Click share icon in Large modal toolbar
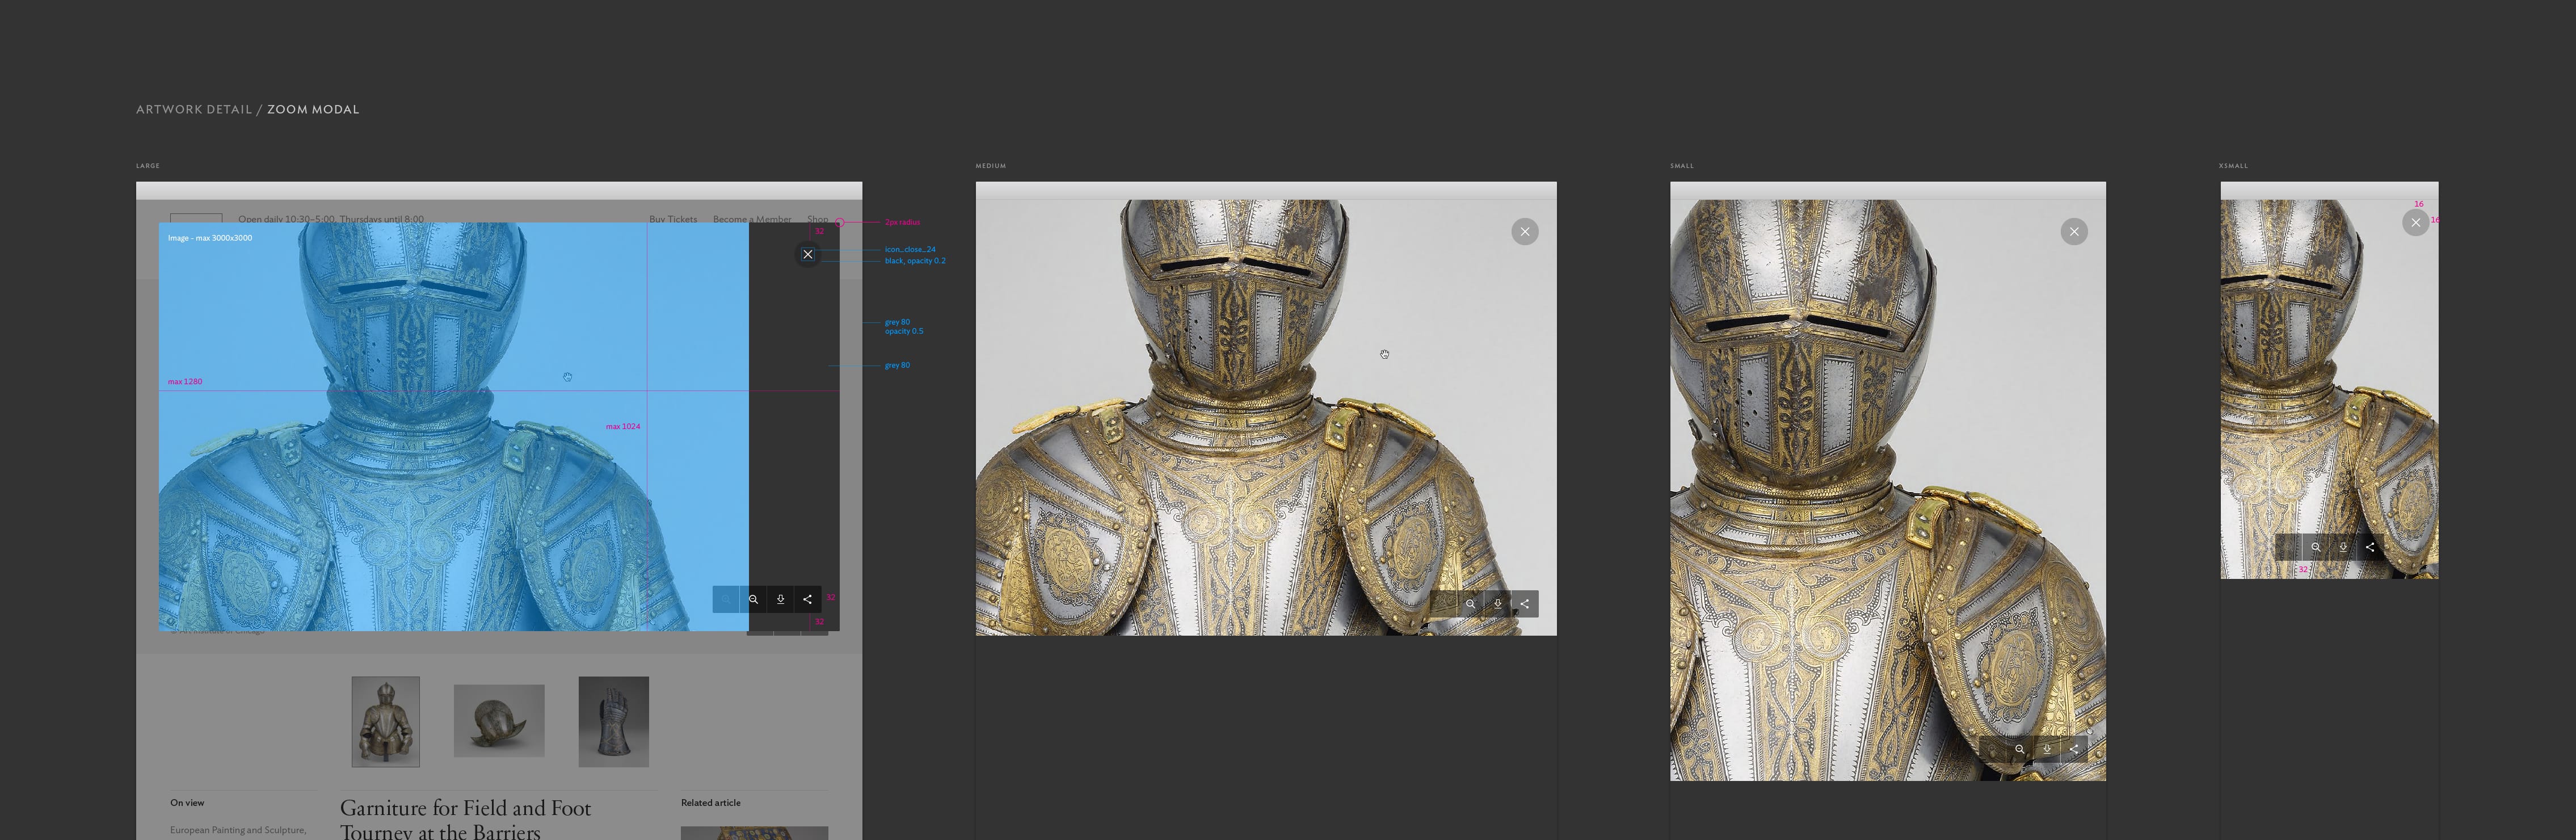2576x840 pixels. coord(807,599)
